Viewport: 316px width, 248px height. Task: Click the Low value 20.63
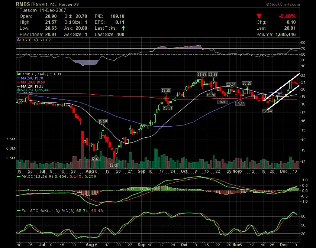(x=51, y=28)
